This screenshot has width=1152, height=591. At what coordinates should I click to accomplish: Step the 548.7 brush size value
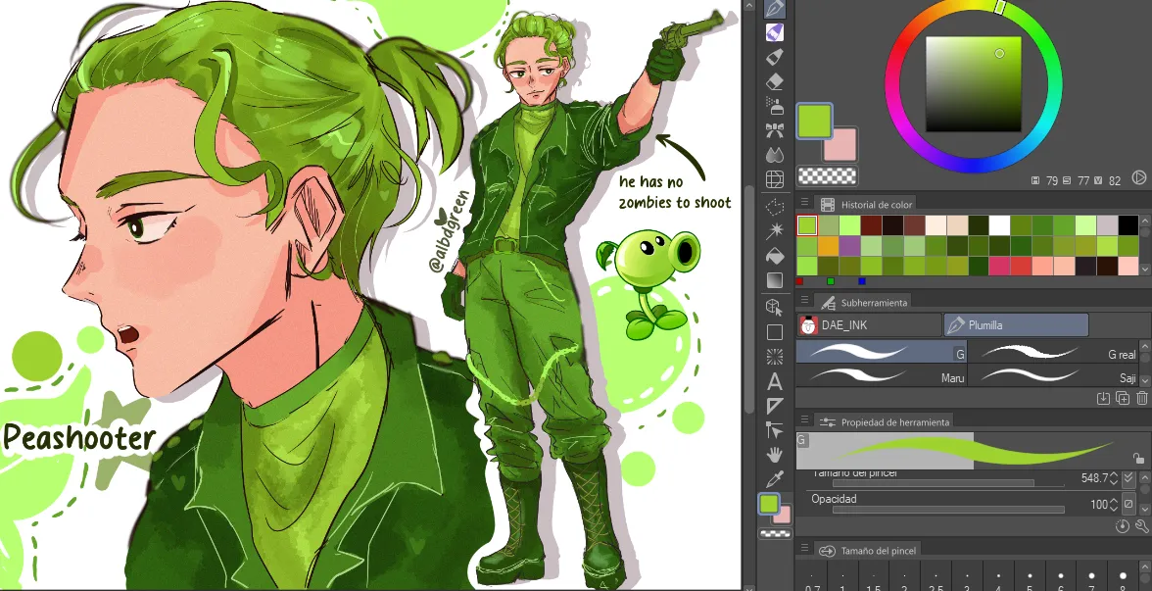coord(1114,478)
